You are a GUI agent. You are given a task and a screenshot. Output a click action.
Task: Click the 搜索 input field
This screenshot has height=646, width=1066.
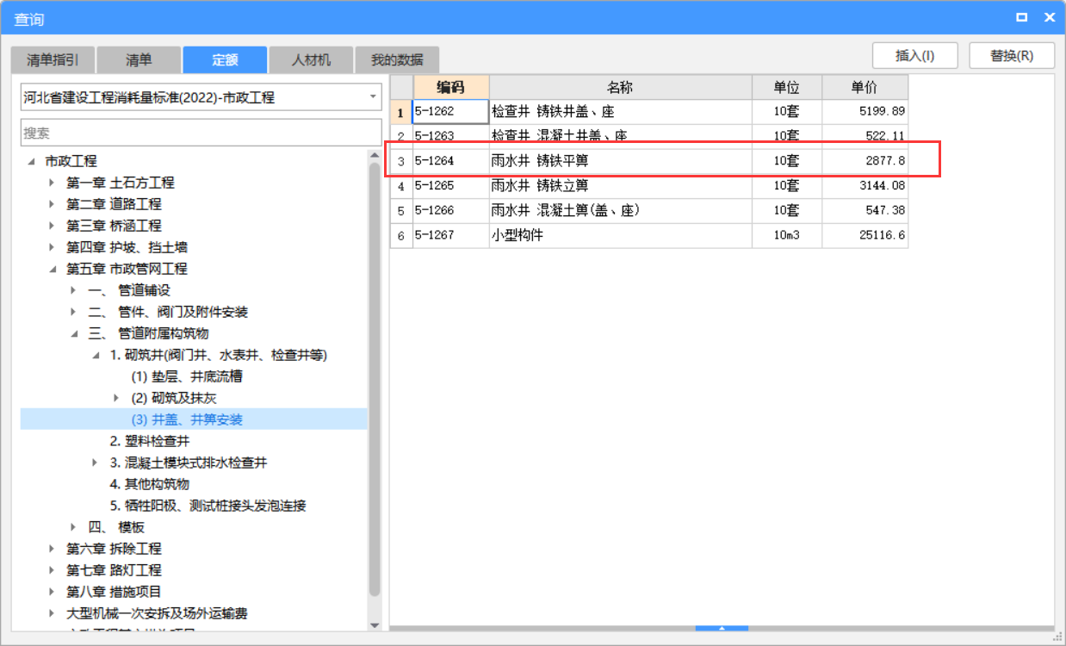coord(201,134)
